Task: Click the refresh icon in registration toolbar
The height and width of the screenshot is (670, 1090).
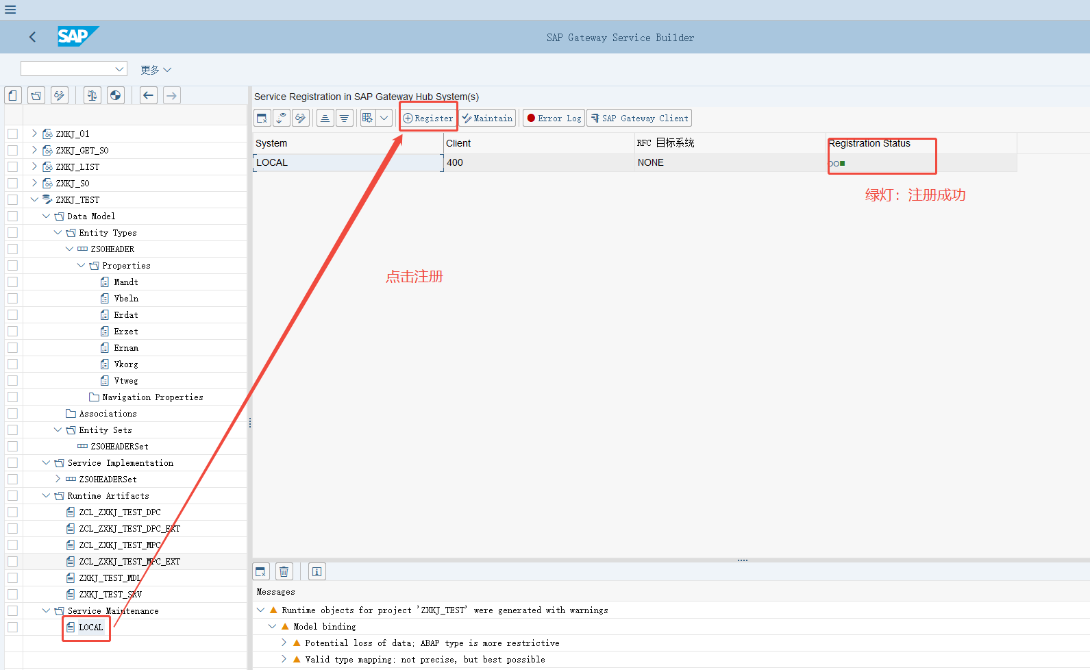Action: pos(282,118)
